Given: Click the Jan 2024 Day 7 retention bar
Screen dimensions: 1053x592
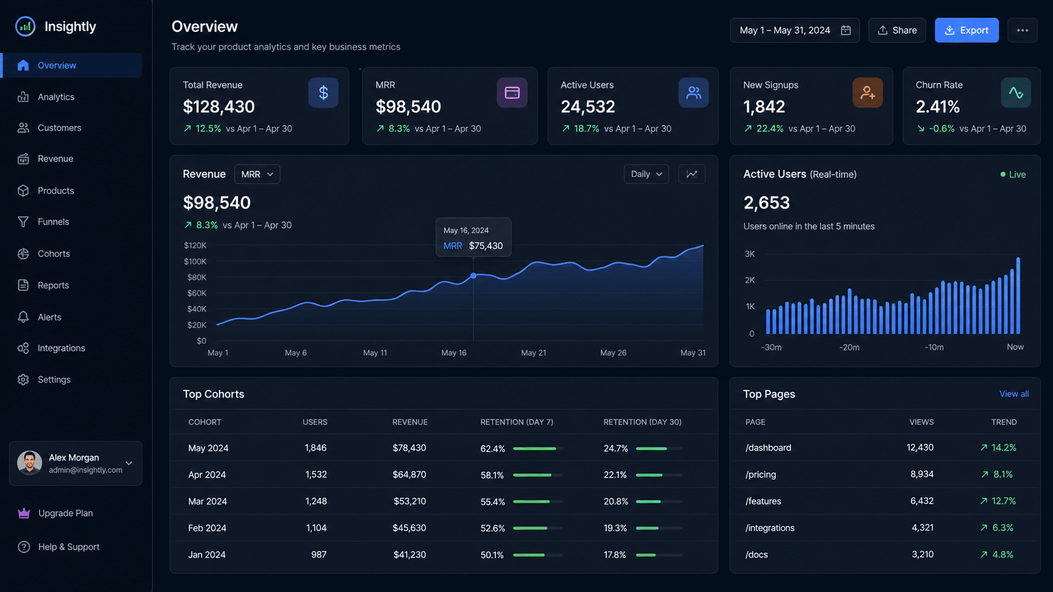Looking at the screenshot, I should coord(538,555).
